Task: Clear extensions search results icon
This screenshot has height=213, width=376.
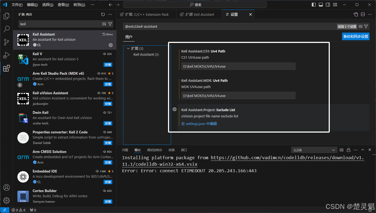Action: [104, 24]
